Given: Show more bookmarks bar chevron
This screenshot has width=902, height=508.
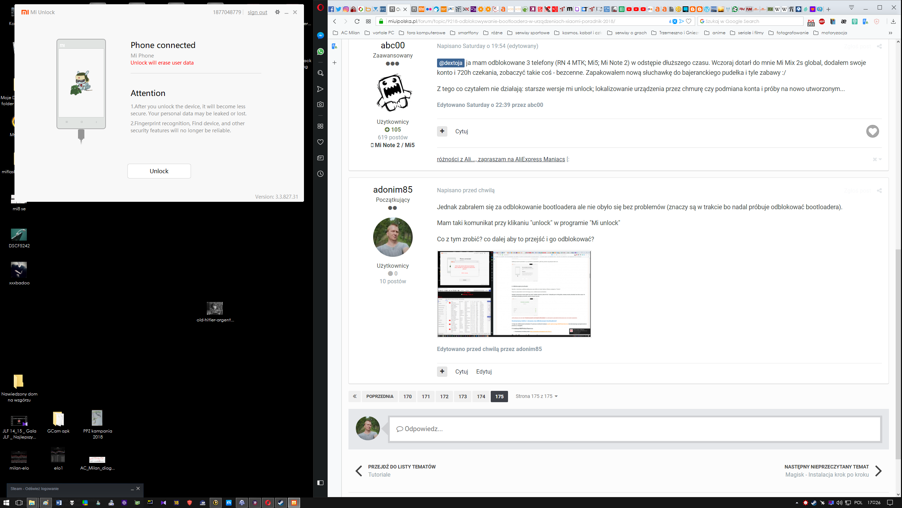Looking at the screenshot, I should (890, 33).
